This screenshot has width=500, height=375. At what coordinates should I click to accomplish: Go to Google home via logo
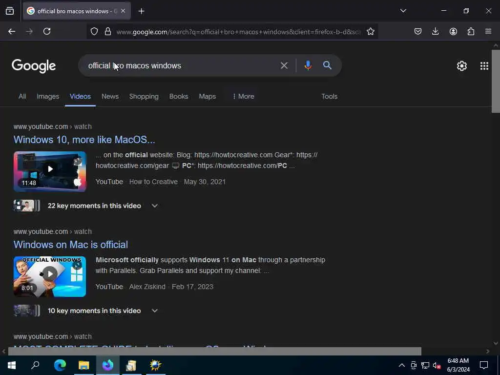click(34, 66)
